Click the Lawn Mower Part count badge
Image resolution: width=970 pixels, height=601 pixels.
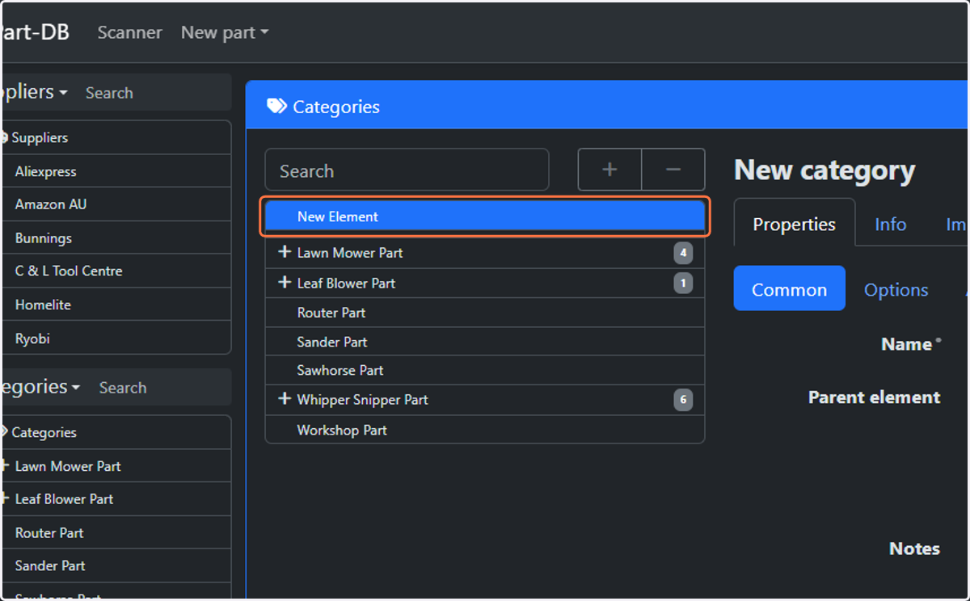point(683,253)
